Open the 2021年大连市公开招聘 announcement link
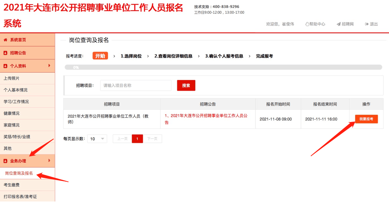This screenshot has width=389, height=211. (x=206, y=116)
